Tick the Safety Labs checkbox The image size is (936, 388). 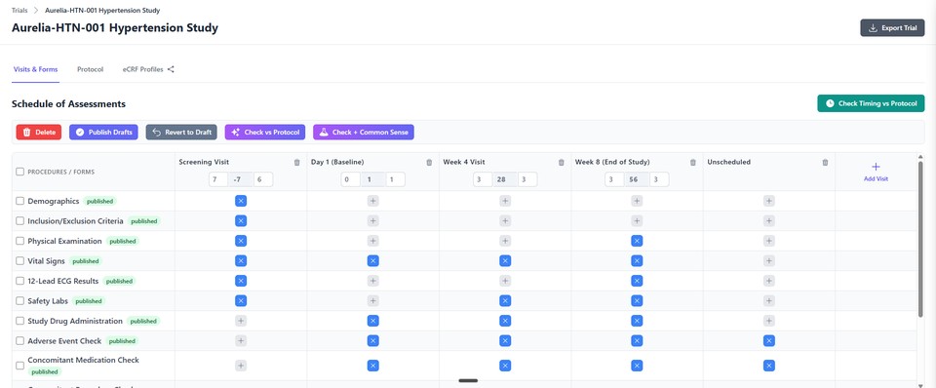19,301
